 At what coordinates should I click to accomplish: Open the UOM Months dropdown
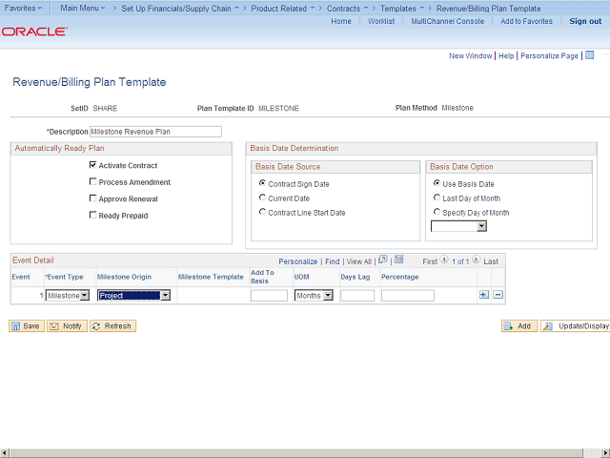click(x=314, y=296)
